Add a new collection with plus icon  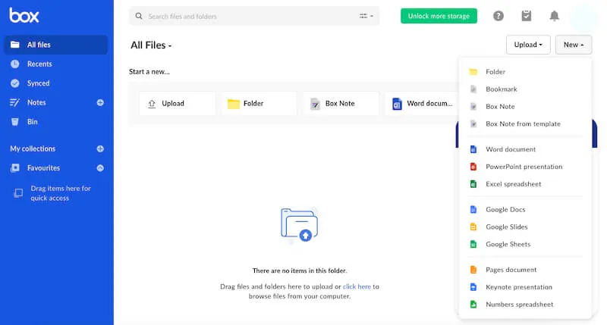pos(100,148)
